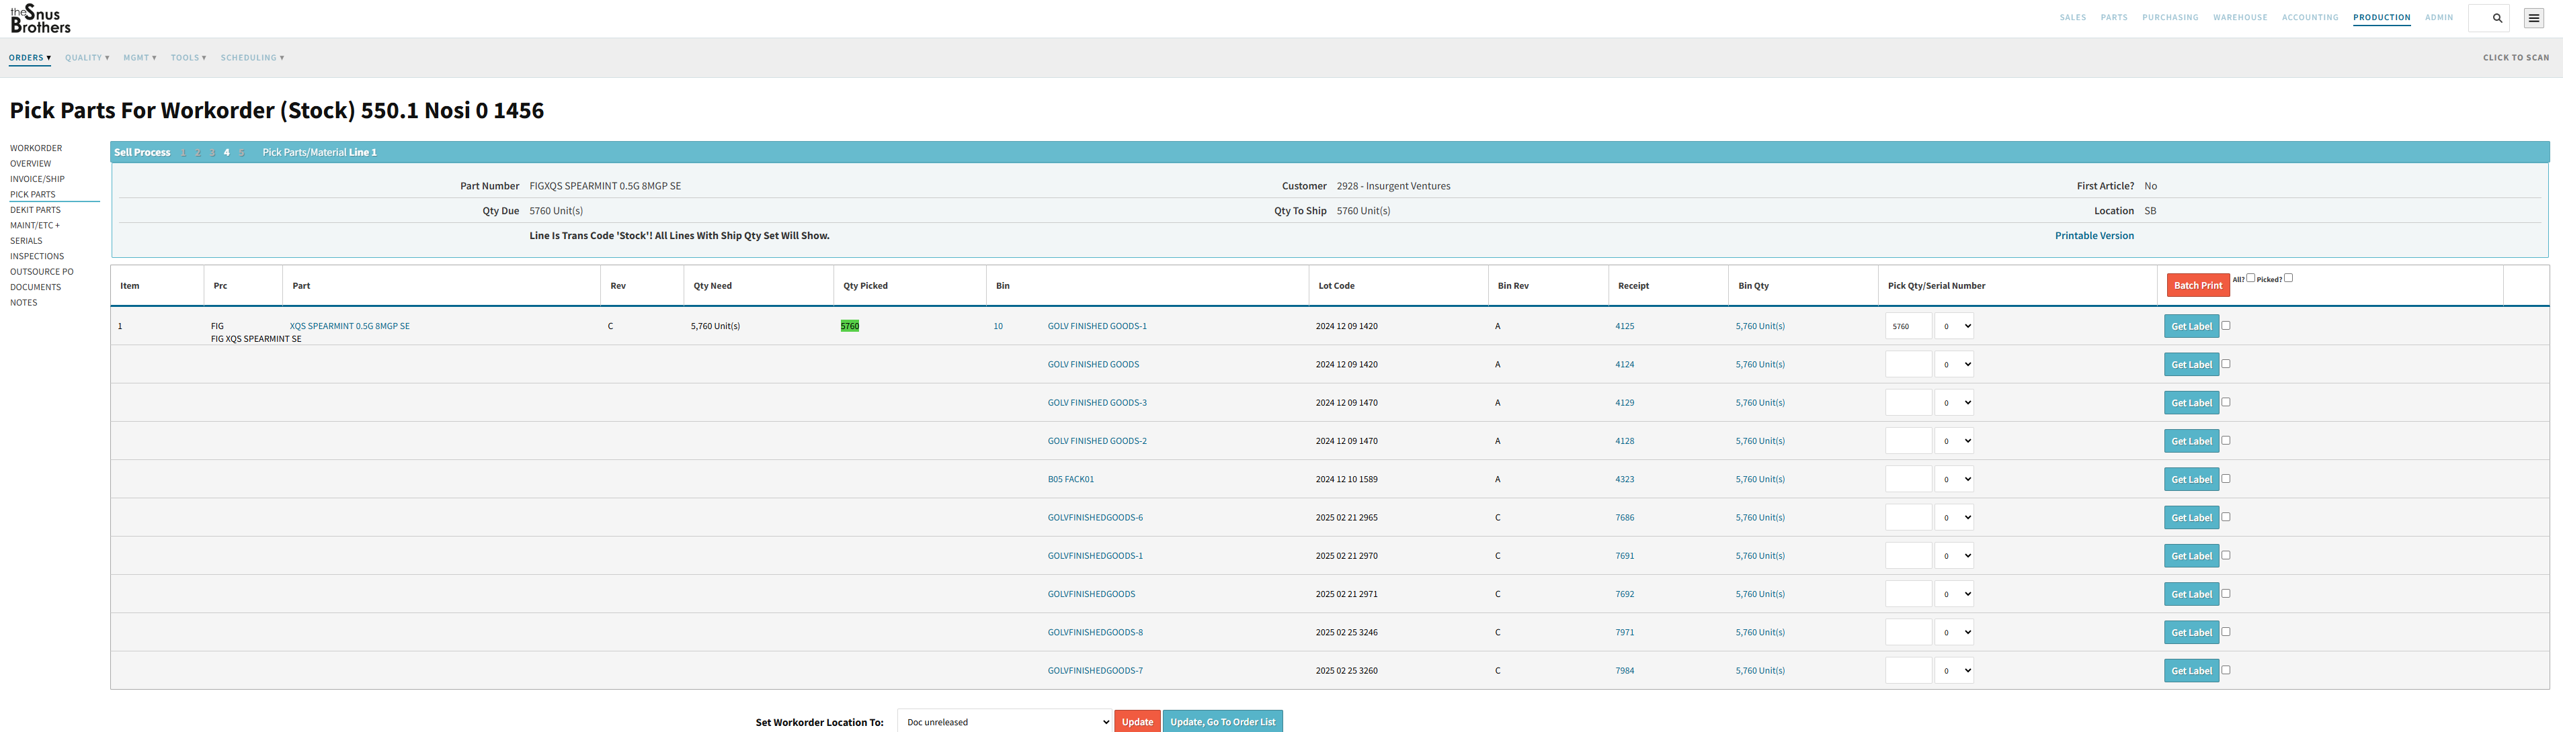Click the Snus Brothers logo
The image size is (2563, 732).
(41, 18)
